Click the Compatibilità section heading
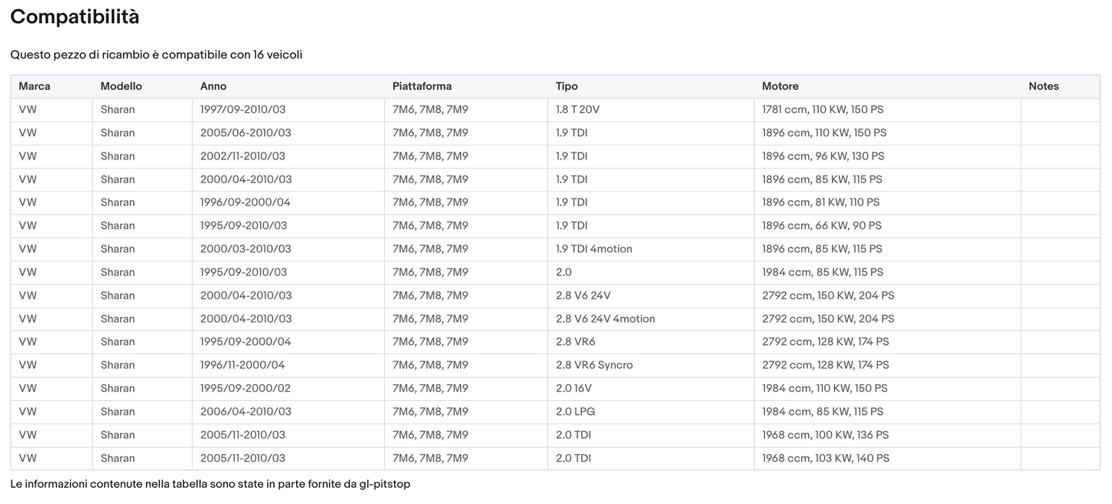The image size is (1112, 504). [x=75, y=17]
